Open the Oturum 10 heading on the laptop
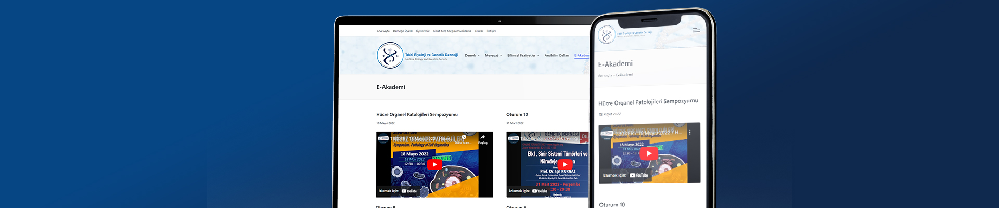 pos(517,114)
